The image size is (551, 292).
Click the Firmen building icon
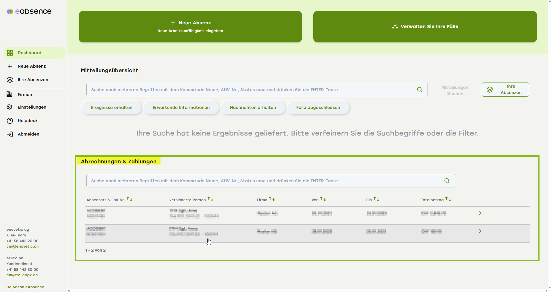pyautogui.click(x=10, y=95)
